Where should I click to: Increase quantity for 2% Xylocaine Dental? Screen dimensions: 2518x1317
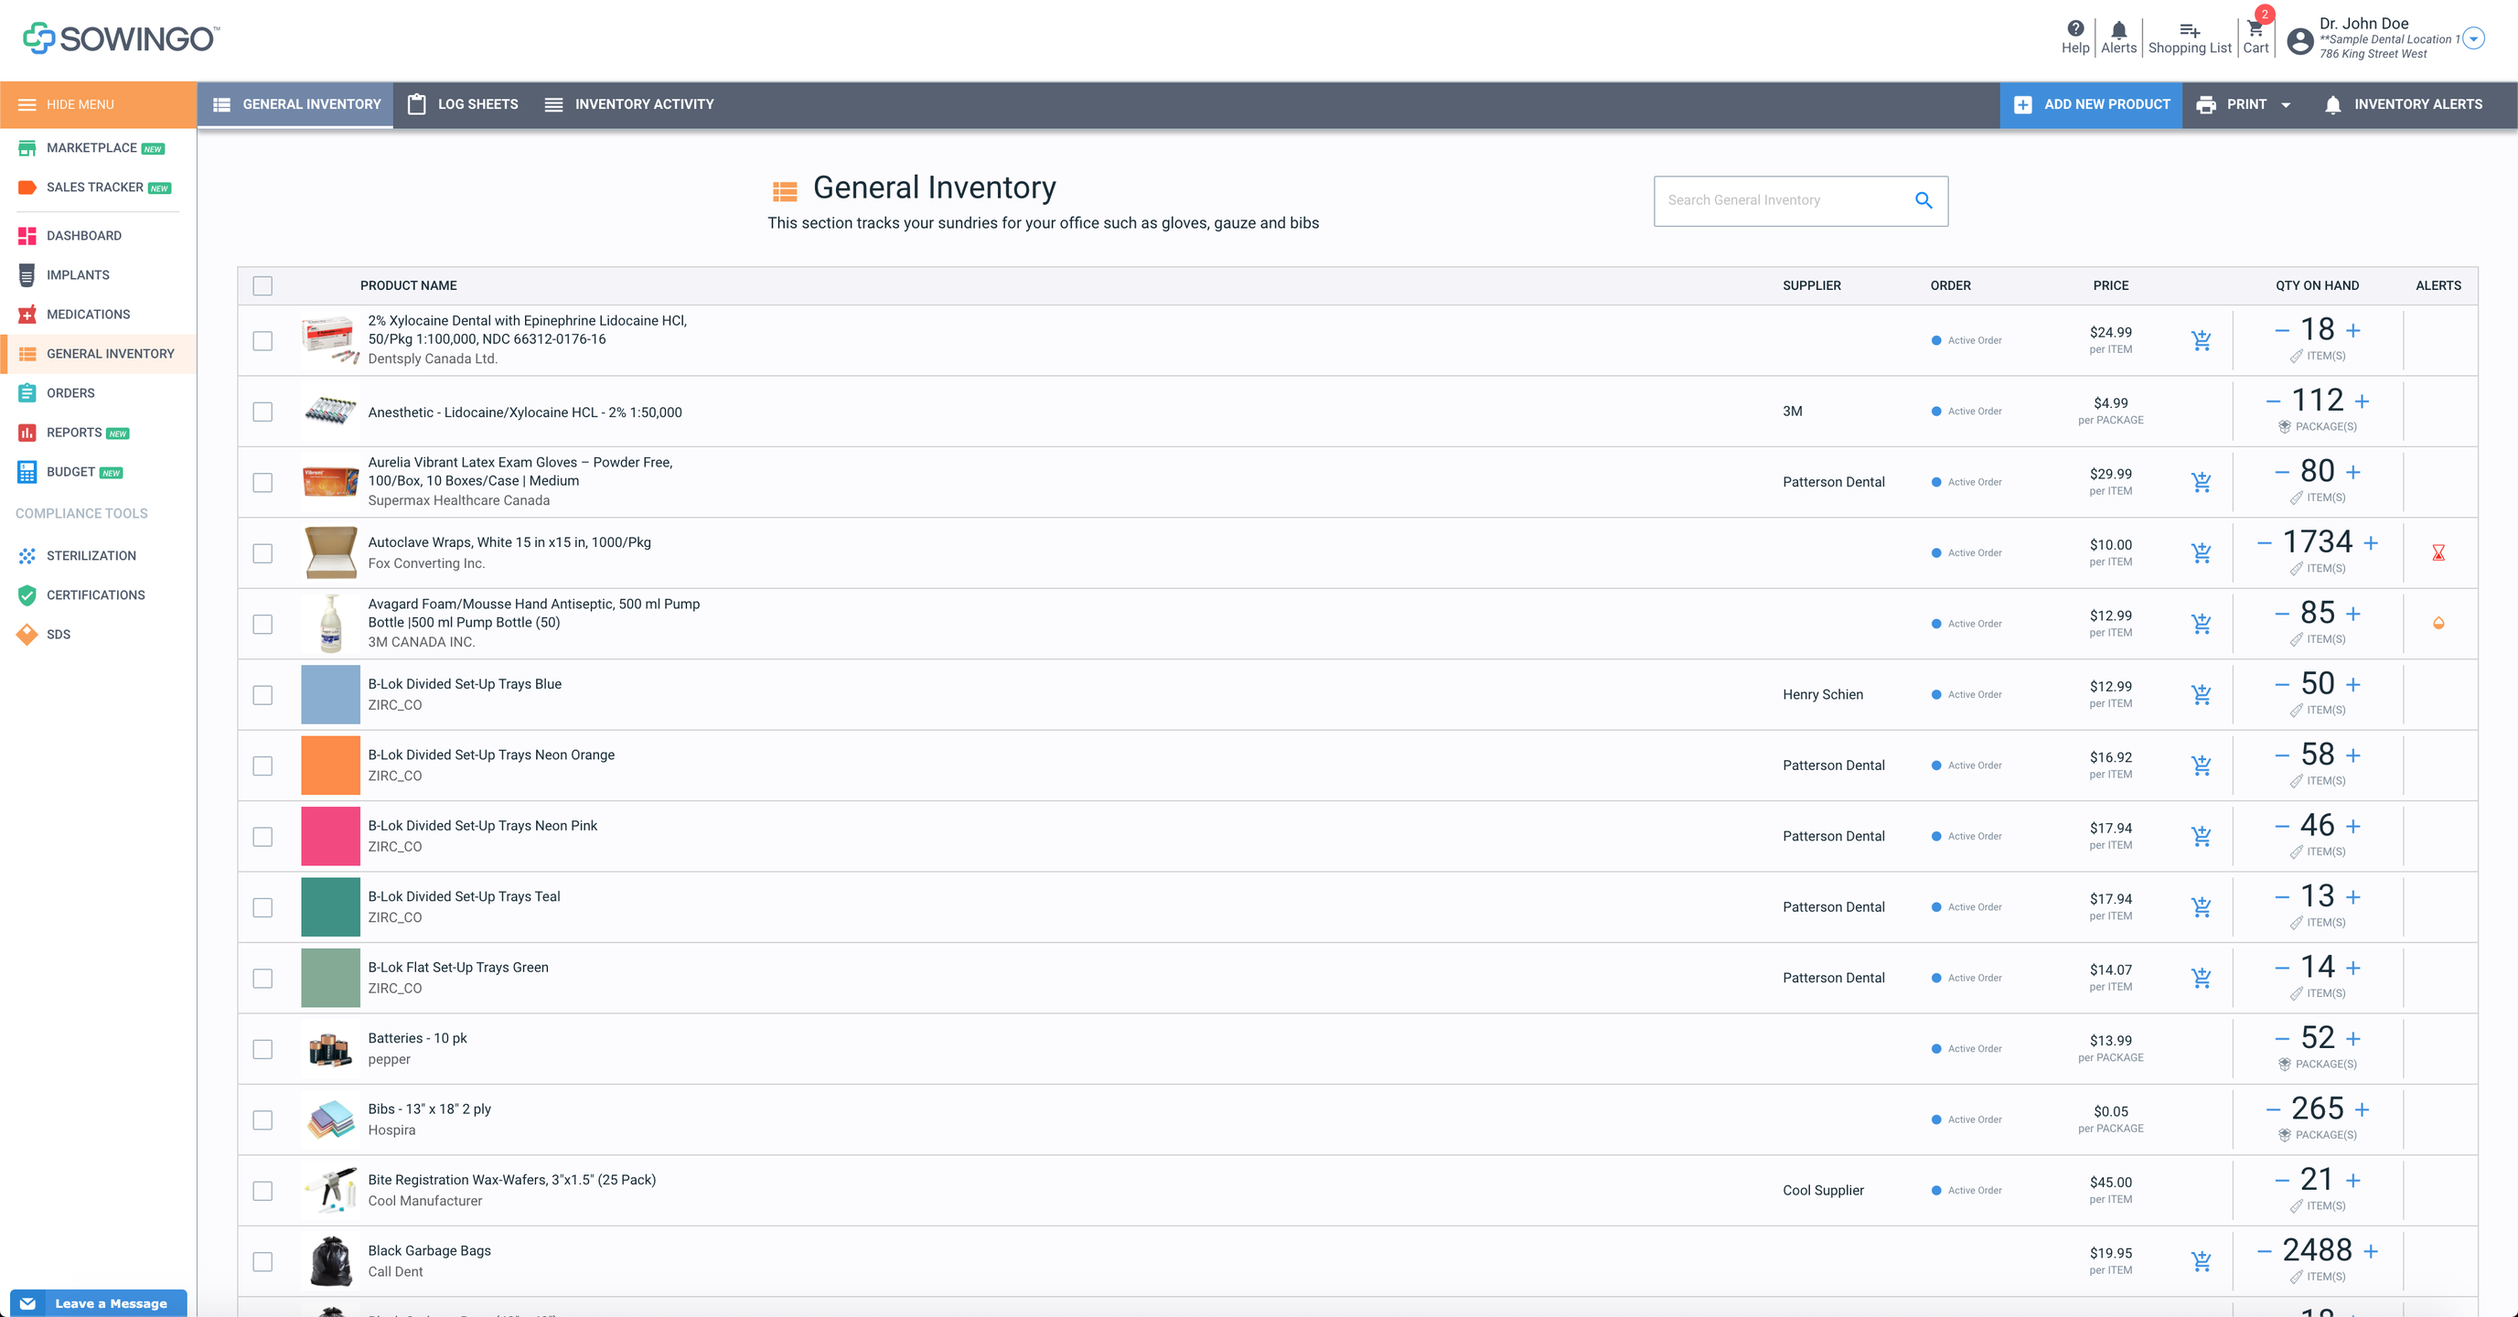2352,330
